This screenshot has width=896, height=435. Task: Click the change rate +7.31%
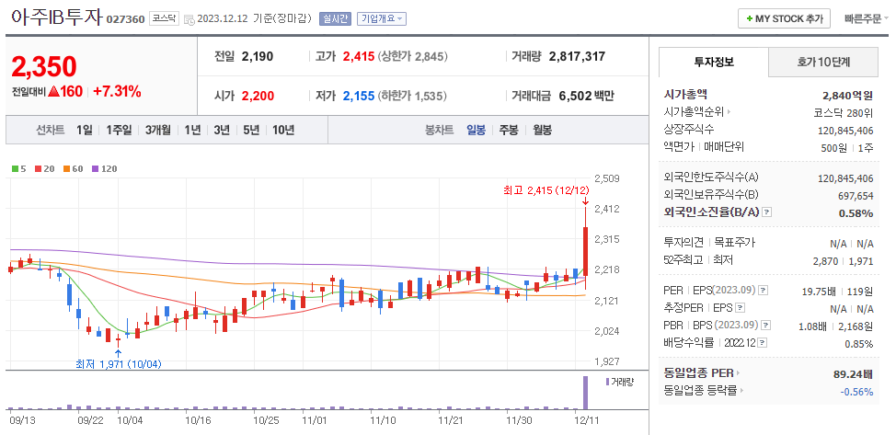(117, 91)
